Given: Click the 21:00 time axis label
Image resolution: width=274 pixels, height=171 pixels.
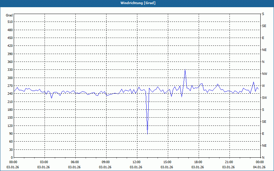Looking at the screenshot, I should click(x=229, y=162).
